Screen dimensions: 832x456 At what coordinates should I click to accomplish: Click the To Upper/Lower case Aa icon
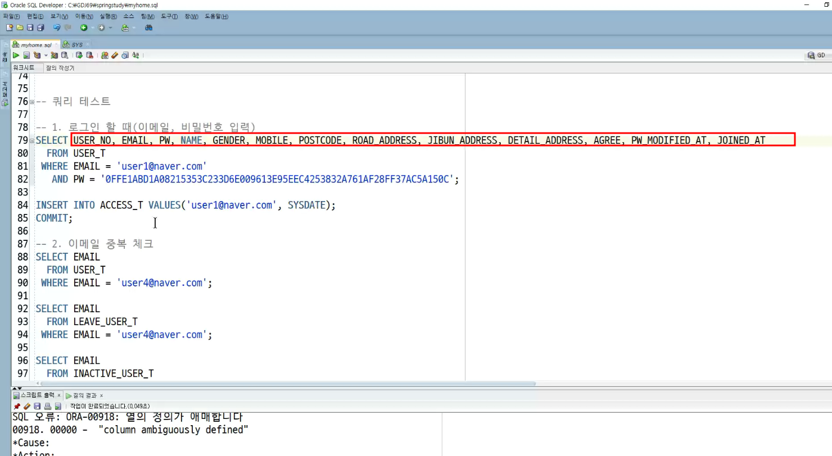click(135, 55)
